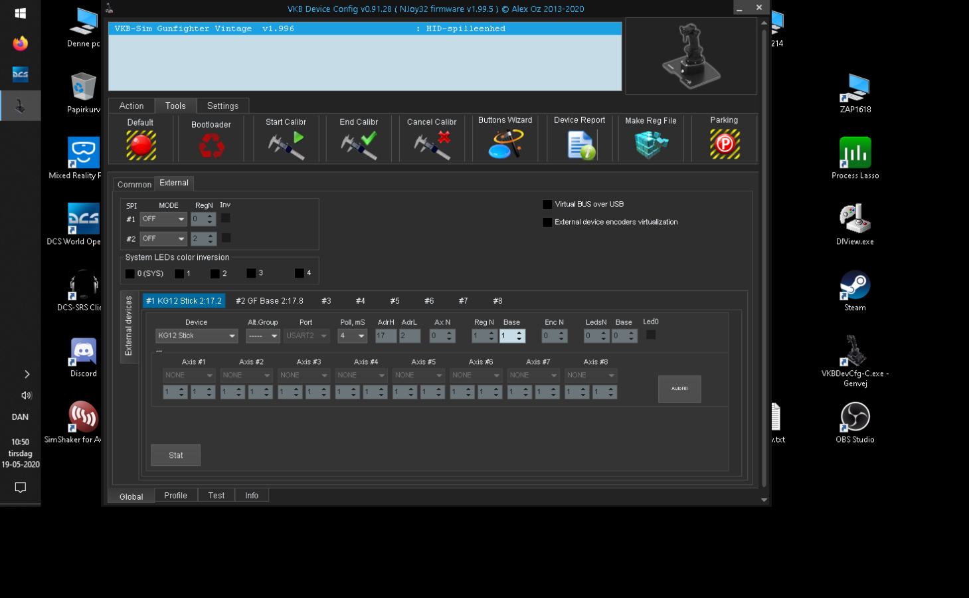Viewport: 969px width, 598px height.
Task: Start calibration with Start Calibr icon
Action: pos(286,146)
